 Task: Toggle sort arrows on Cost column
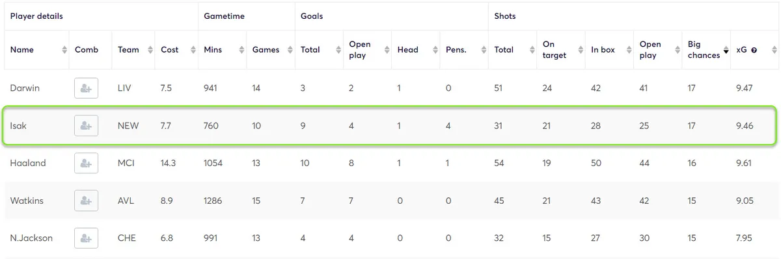pos(192,50)
